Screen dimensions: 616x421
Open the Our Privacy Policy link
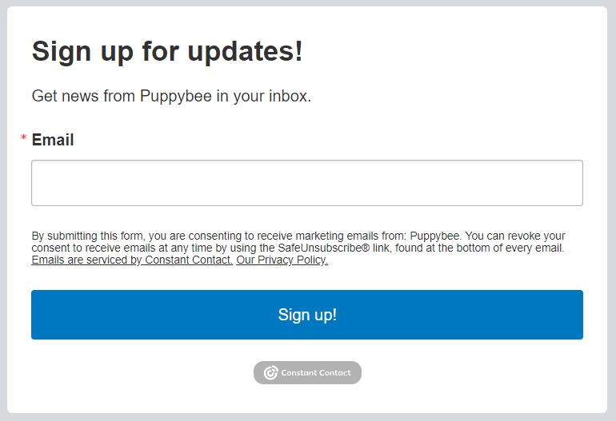click(x=282, y=260)
